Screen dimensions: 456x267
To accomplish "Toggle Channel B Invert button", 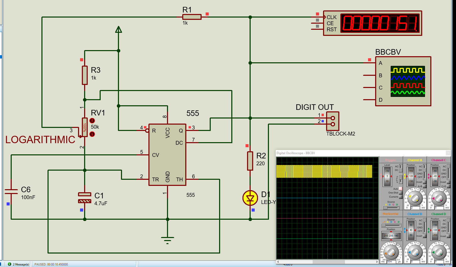I will [x=424, y=236].
